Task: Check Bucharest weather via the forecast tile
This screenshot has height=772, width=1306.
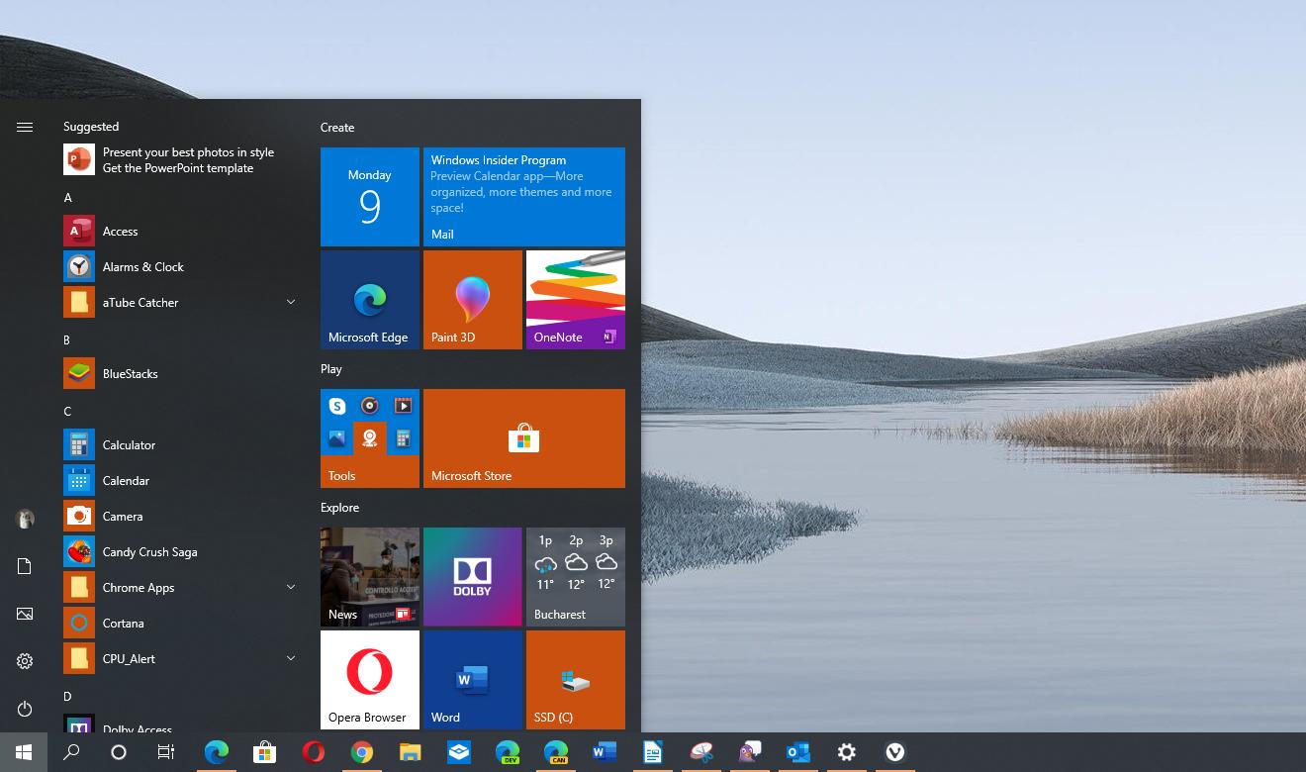Action: pyautogui.click(x=575, y=577)
